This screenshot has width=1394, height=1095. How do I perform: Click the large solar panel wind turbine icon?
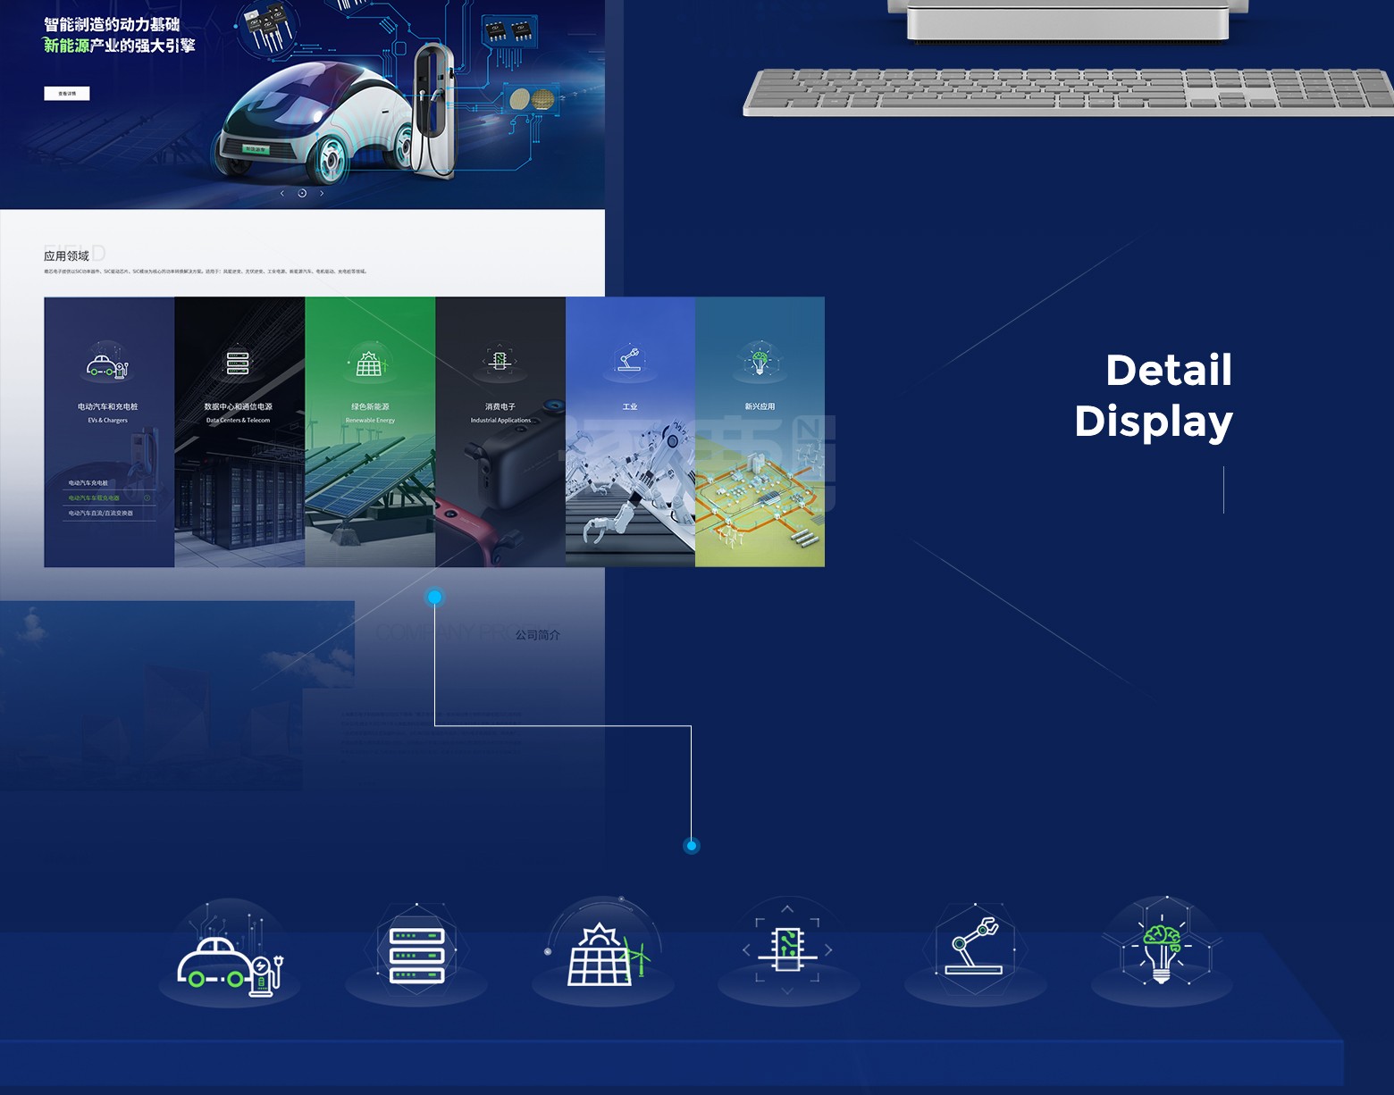(607, 956)
